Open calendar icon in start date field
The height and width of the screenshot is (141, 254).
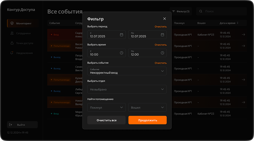pos(121,35)
